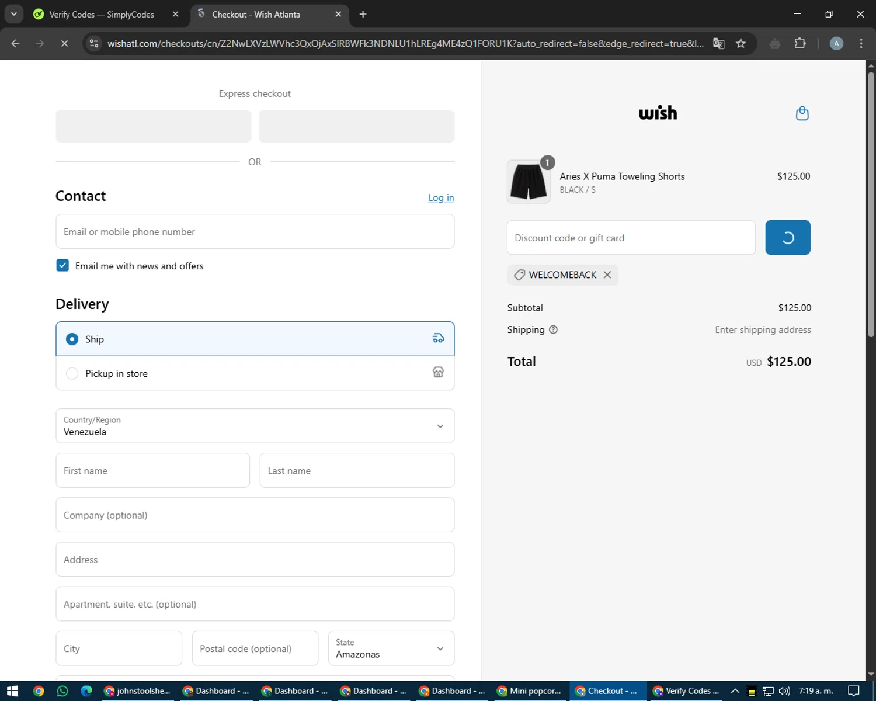Screen dimensions: 876x701
Task: View site information icon in address bar
Action: (x=94, y=43)
